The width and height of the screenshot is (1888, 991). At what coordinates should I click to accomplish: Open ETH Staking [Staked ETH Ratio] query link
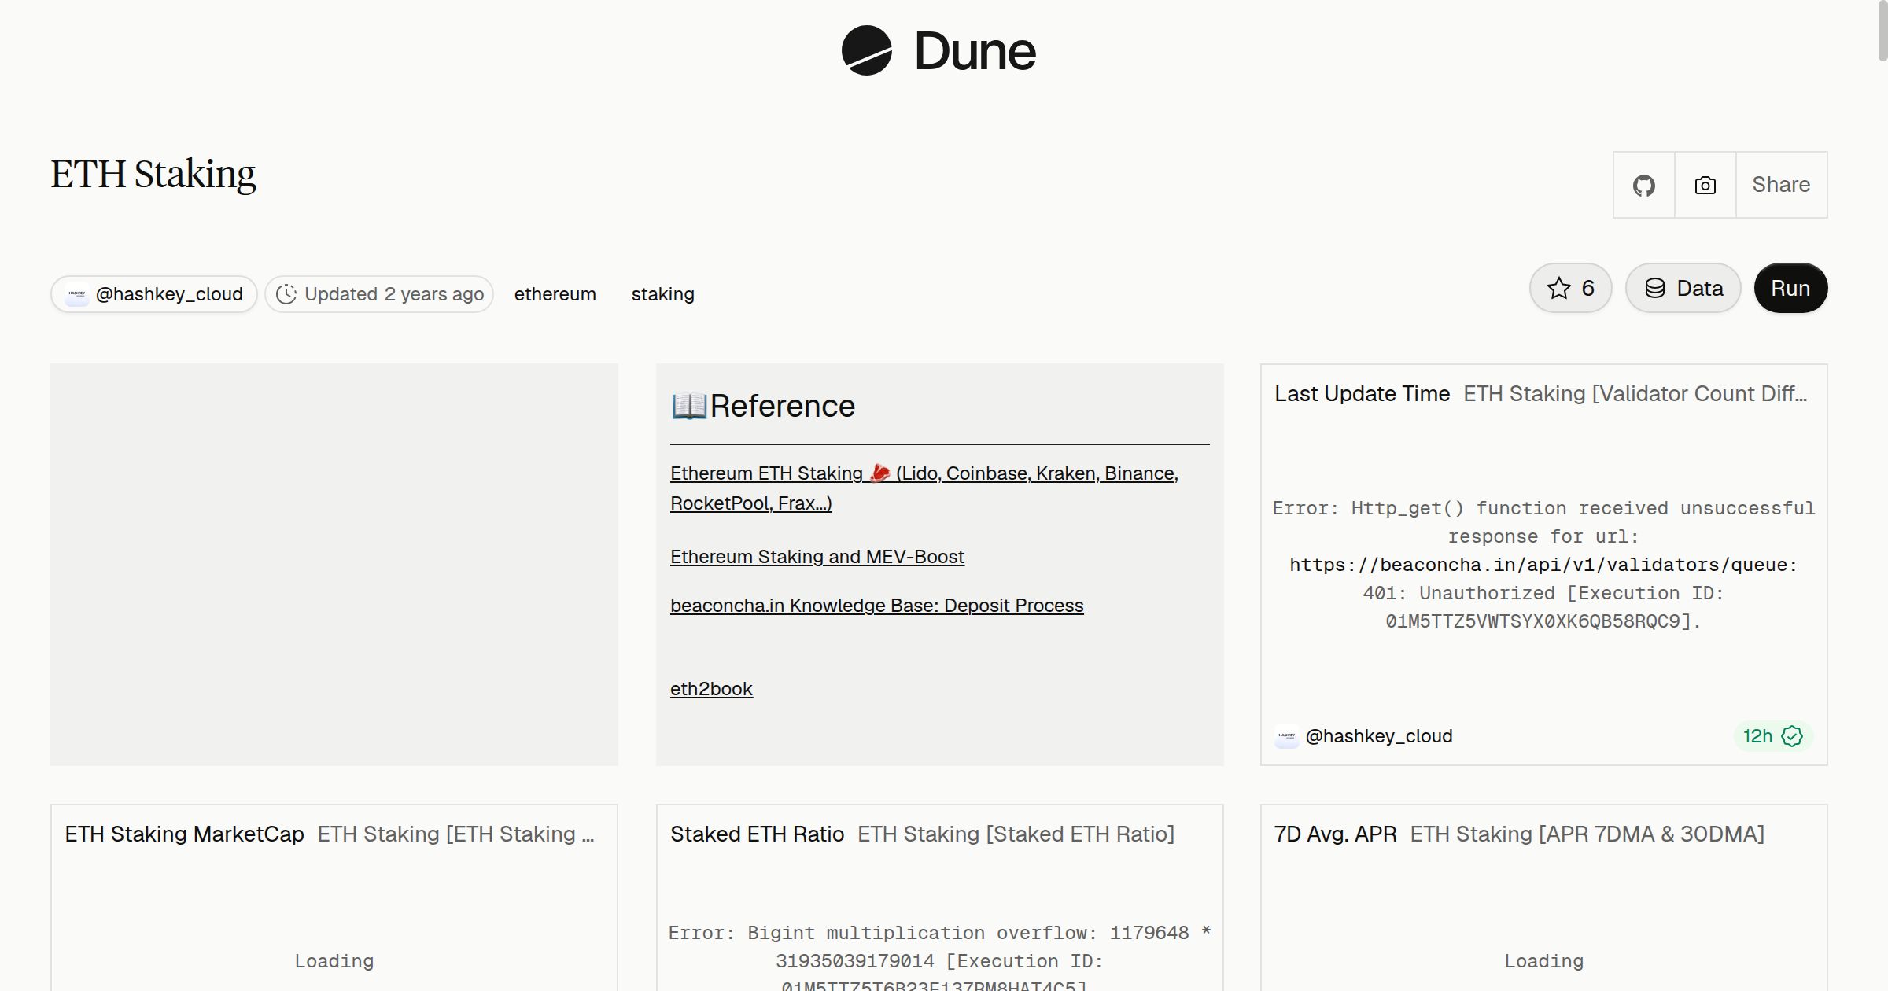(1016, 834)
